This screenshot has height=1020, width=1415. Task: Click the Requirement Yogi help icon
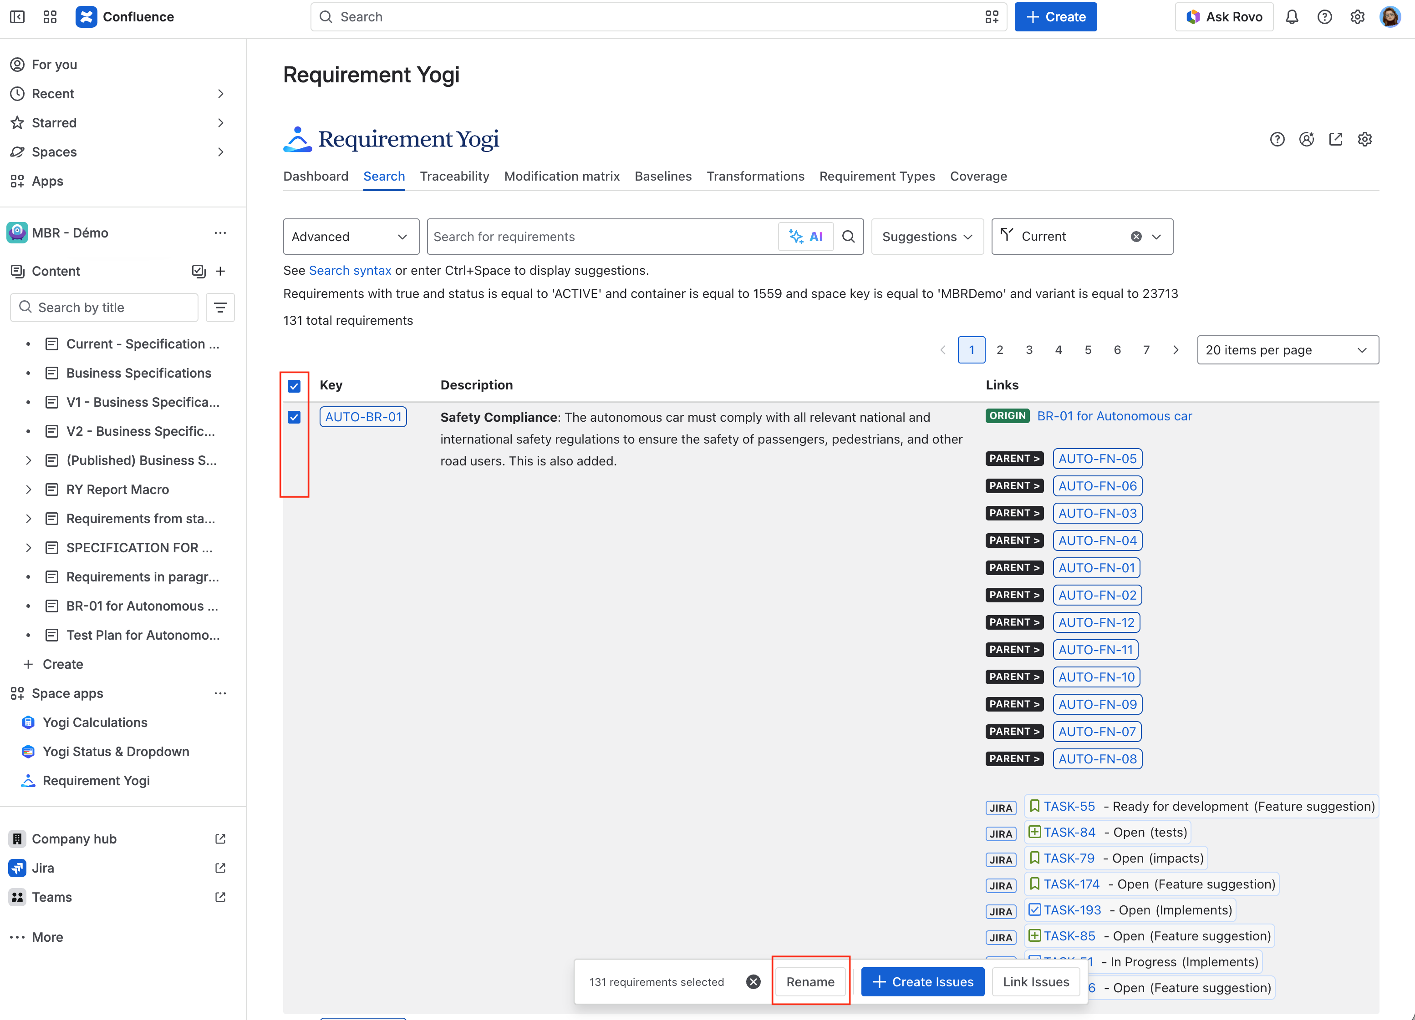(x=1277, y=139)
